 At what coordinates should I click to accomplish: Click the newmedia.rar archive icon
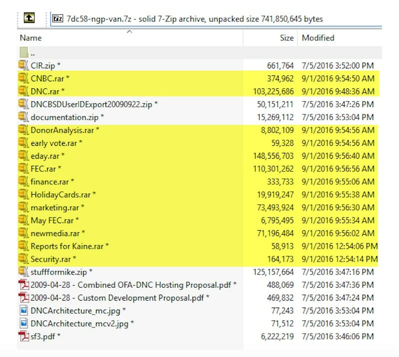coord(23,233)
